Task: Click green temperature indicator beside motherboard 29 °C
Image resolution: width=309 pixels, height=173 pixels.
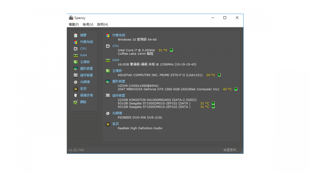Action: click(x=219, y=75)
